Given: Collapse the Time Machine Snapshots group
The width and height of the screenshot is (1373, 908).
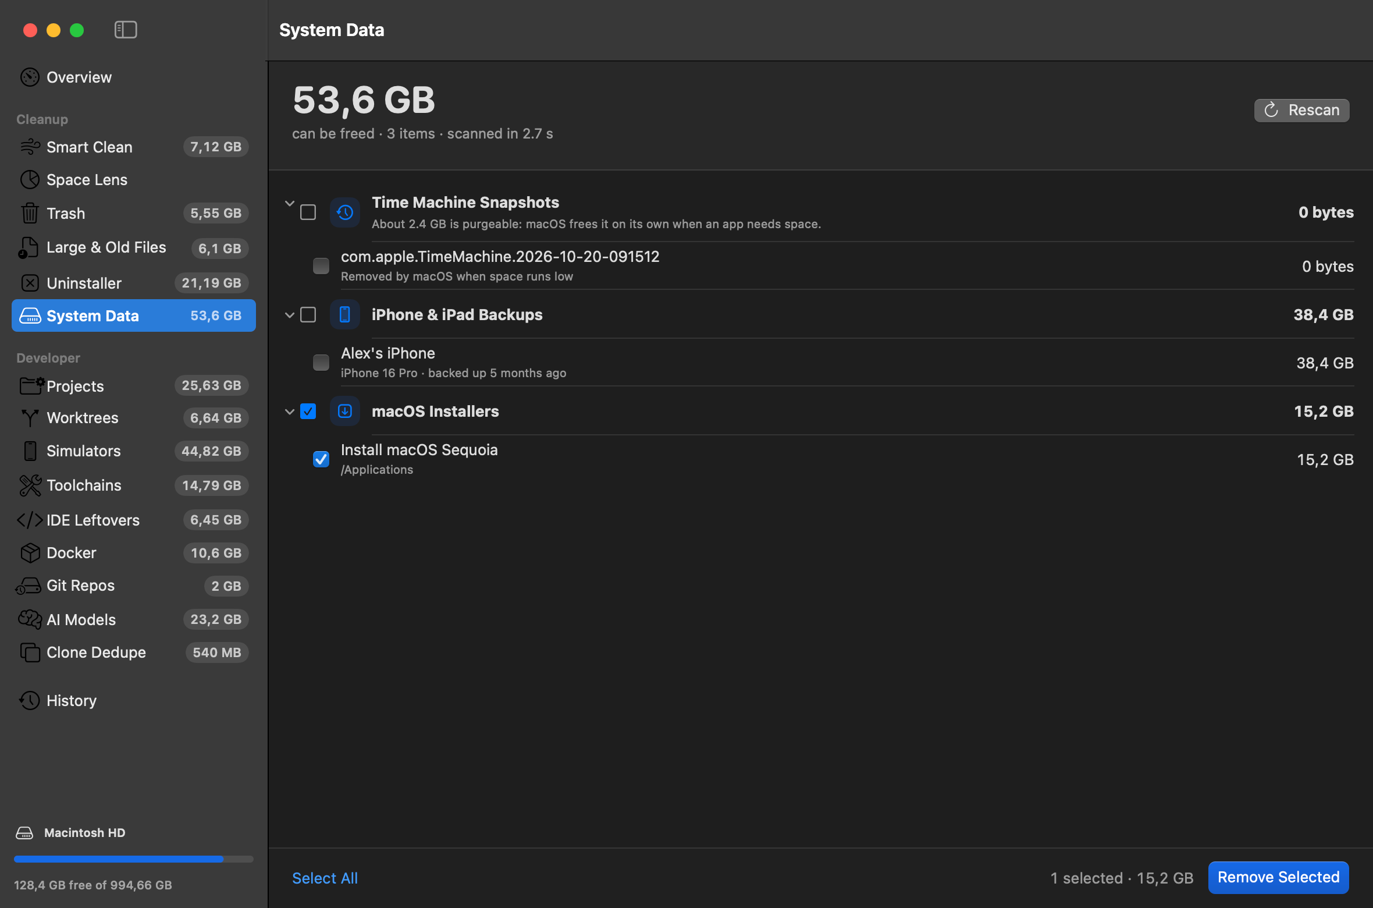Looking at the screenshot, I should click(290, 204).
